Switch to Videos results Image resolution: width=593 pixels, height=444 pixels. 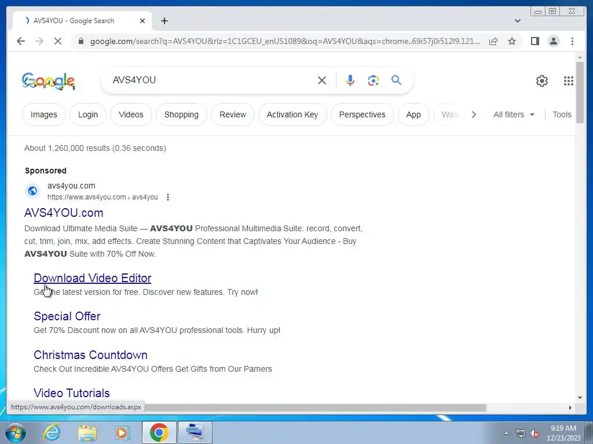click(131, 114)
